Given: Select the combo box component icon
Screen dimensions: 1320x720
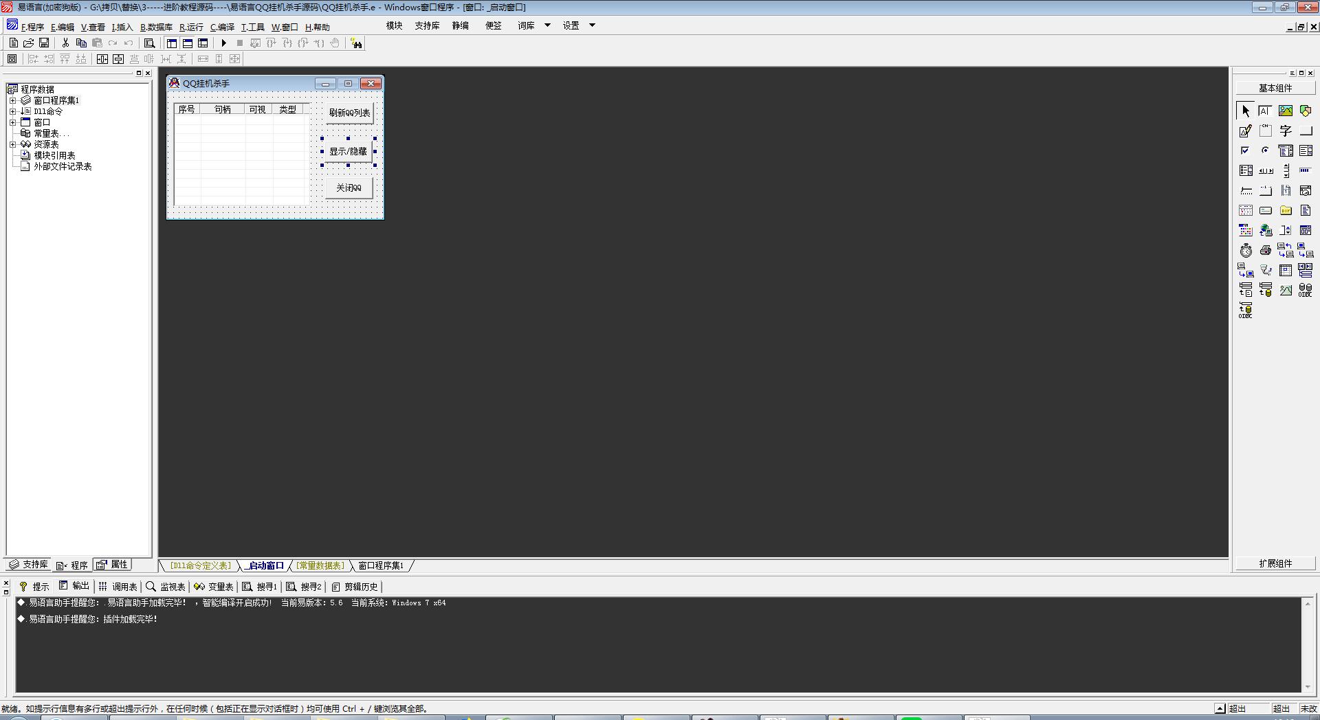Looking at the screenshot, I should tap(1286, 150).
